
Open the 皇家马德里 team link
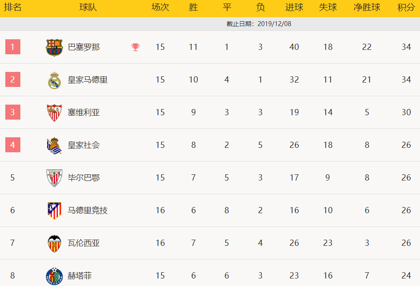tap(88, 80)
